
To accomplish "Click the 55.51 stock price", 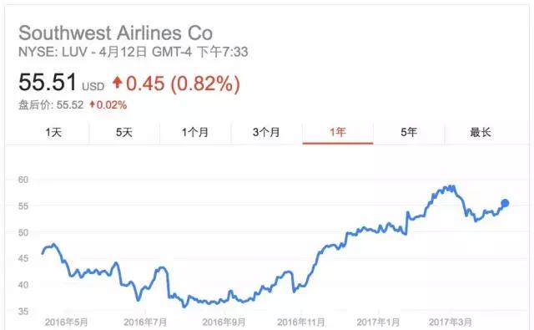I will point(48,82).
